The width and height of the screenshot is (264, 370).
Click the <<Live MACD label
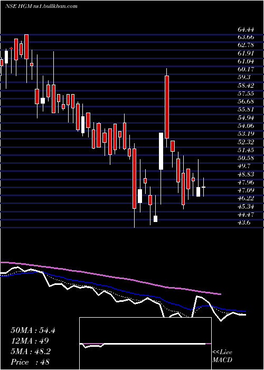pyautogui.click(x=222, y=356)
